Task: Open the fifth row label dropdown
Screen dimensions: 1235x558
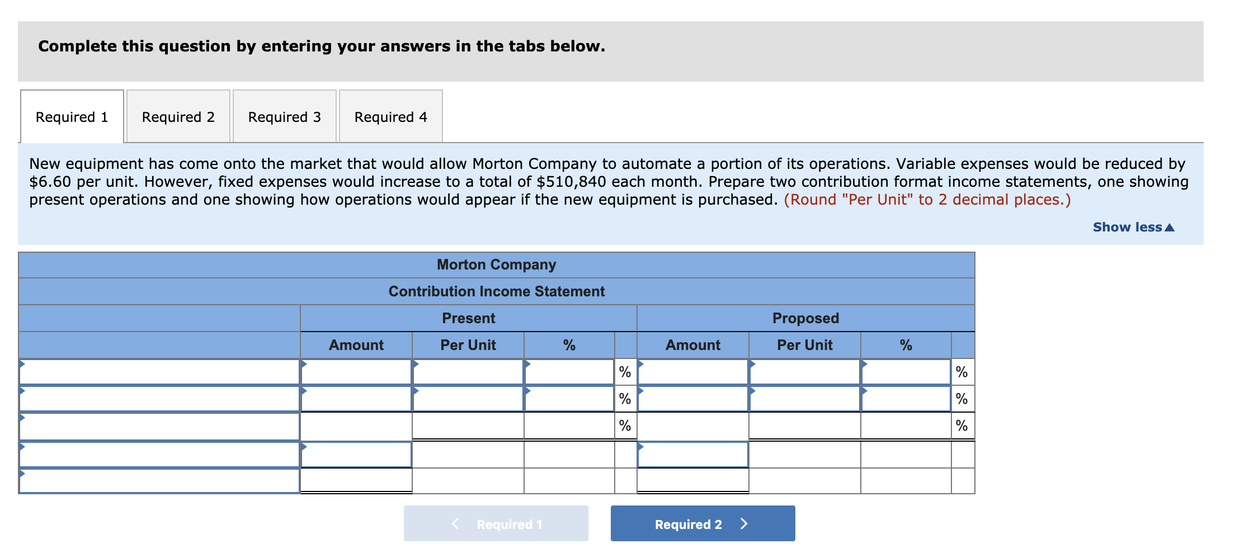Action: 159,480
